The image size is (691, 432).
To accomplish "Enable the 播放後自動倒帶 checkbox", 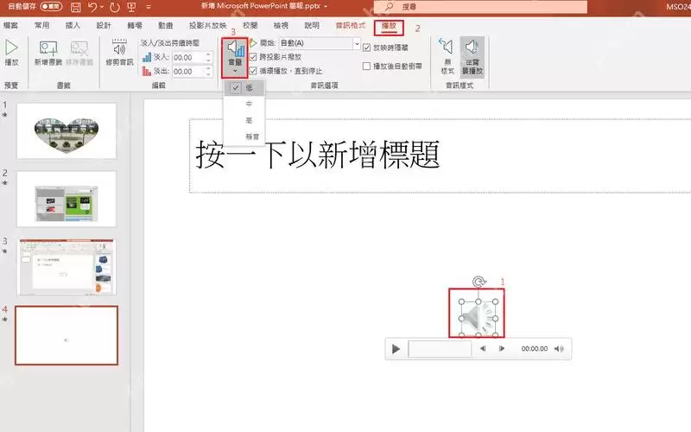I will [366, 67].
